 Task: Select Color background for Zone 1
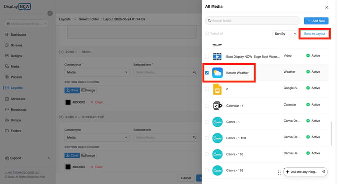pos(72,90)
